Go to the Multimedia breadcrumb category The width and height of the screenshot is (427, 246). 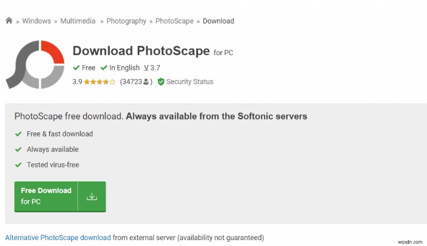[78, 21]
